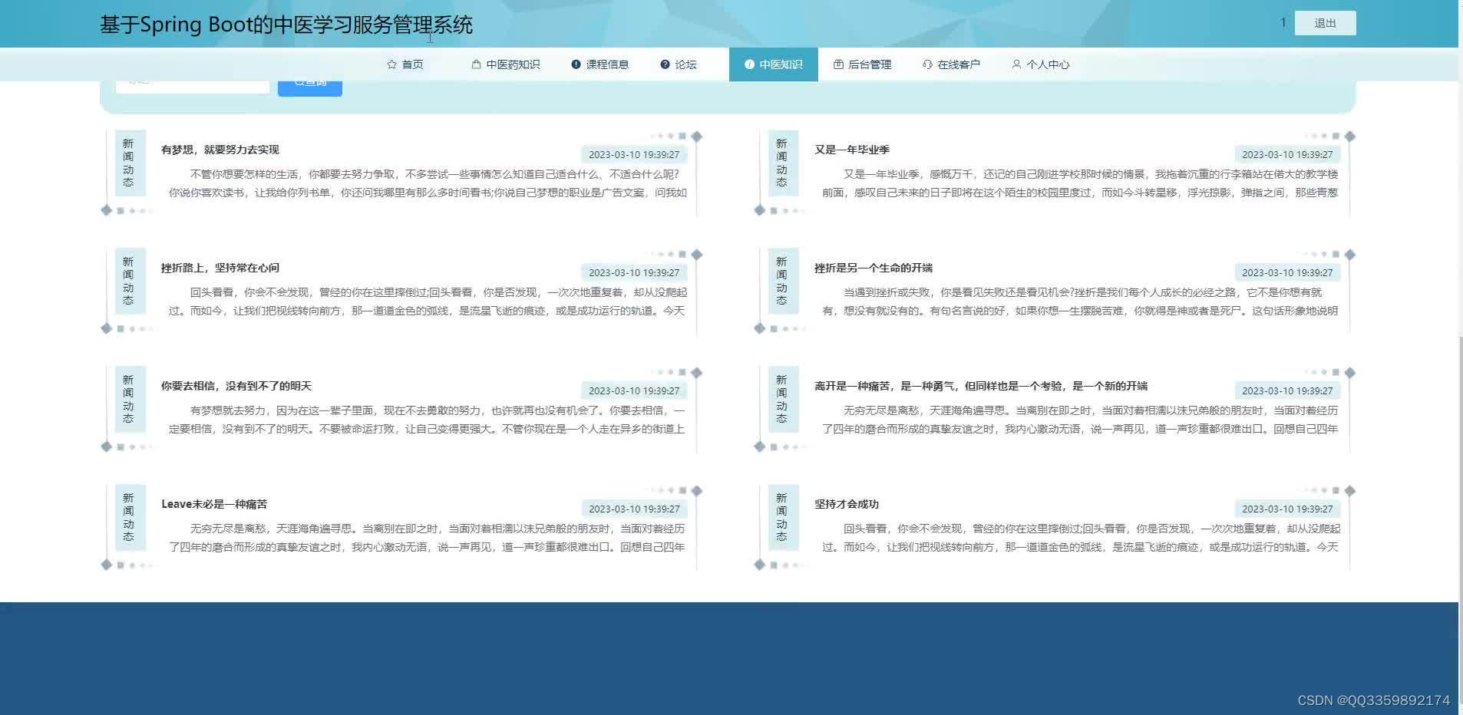Click the bag icon beside 中医药知识
Screen dimensions: 1463x715
(476, 64)
